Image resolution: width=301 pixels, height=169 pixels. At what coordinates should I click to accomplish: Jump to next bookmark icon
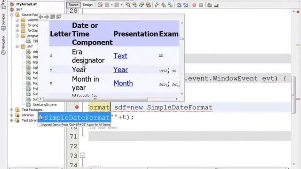click(164, 5)
